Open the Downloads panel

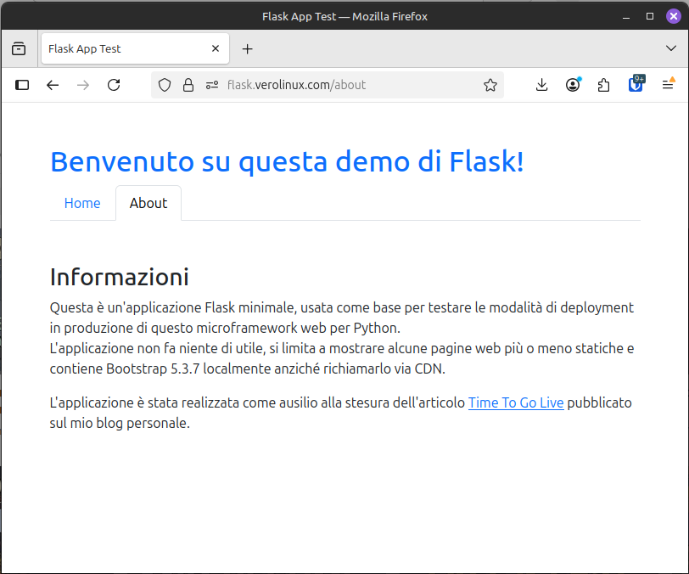coord(542,85)
